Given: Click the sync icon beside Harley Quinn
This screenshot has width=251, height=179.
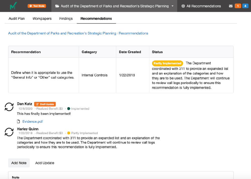Looking at the screenshot, I should click(9, 132).
